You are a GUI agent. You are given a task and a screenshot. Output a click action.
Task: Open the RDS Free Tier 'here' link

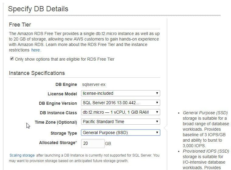pyautogui.click(x=36, y=50)
